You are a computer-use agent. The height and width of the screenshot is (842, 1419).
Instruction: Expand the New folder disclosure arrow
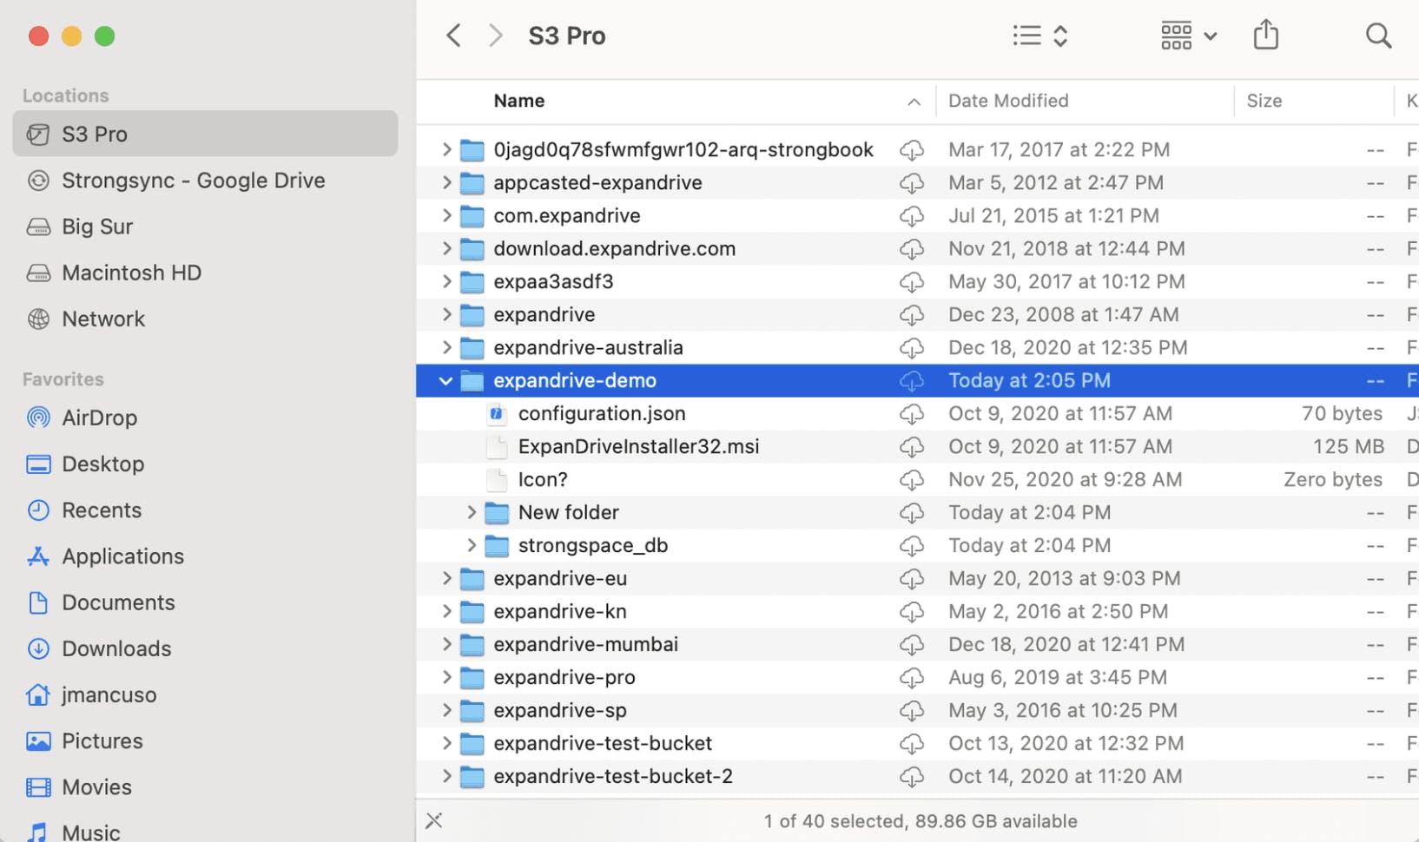coord(472,512)
